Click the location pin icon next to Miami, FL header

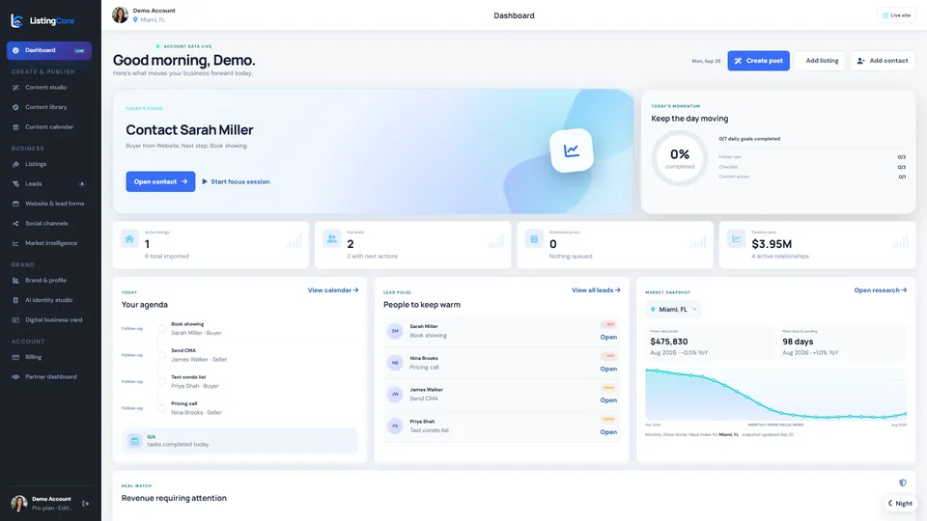(135, 19)
